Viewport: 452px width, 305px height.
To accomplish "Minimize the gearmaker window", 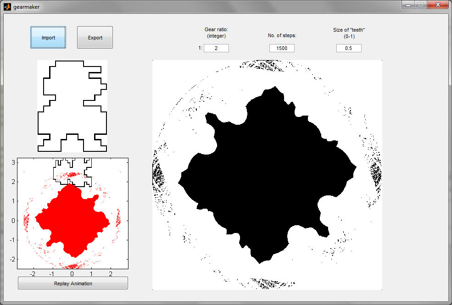I will (x=408, y=5).
